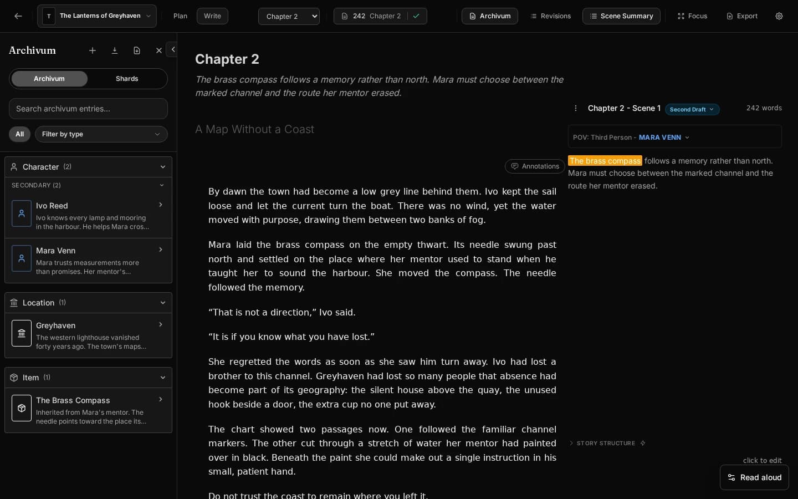Click the download arrow icon in Archivum header
The height and width of the screenshot is (499, 798).
(x=115, y=50)
